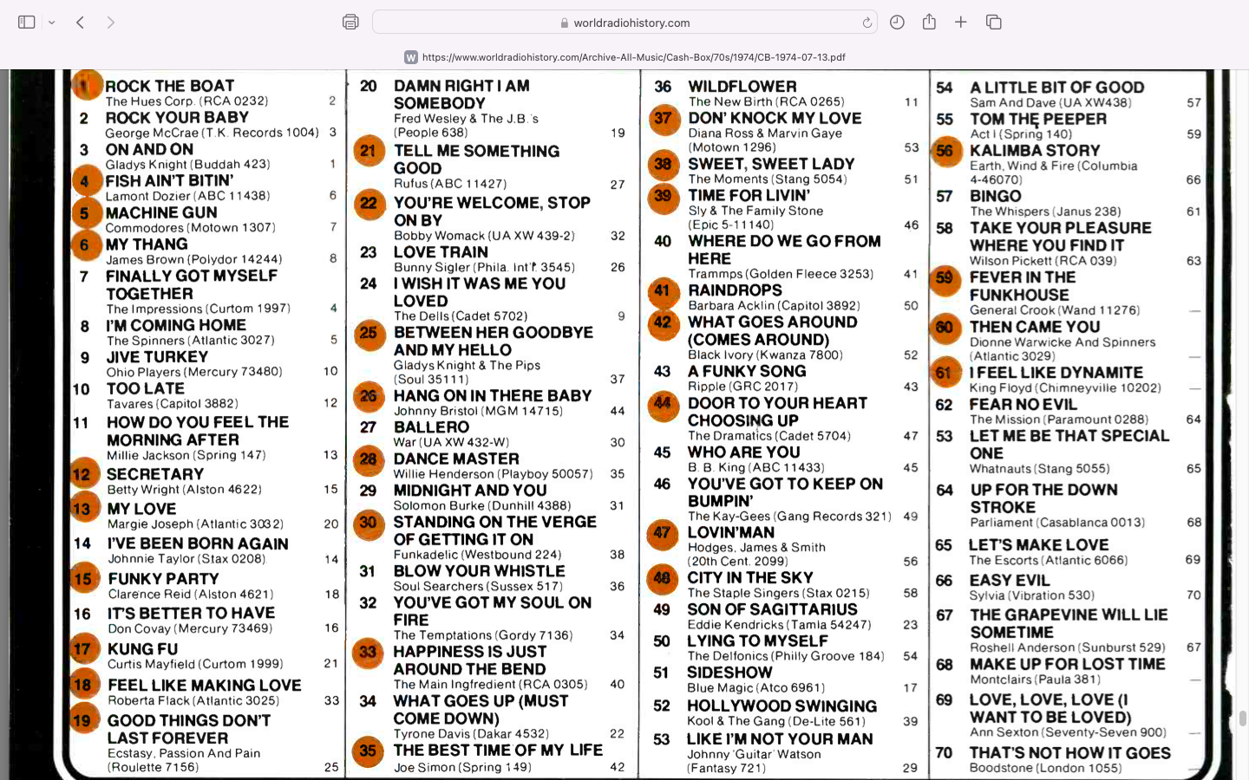Click 'DON' KNOCK MY LOVE' title
Viewport: 1249px width, 780px height.
775,118
